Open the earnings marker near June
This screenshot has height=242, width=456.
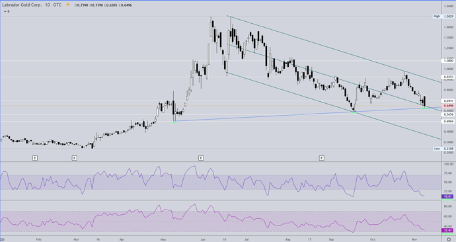coord(201,158)
